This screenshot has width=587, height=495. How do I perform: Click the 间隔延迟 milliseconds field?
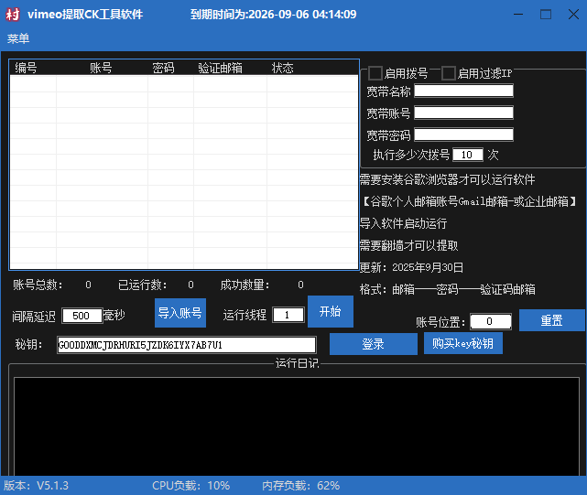pyautogui.click(x=82, y=316)
